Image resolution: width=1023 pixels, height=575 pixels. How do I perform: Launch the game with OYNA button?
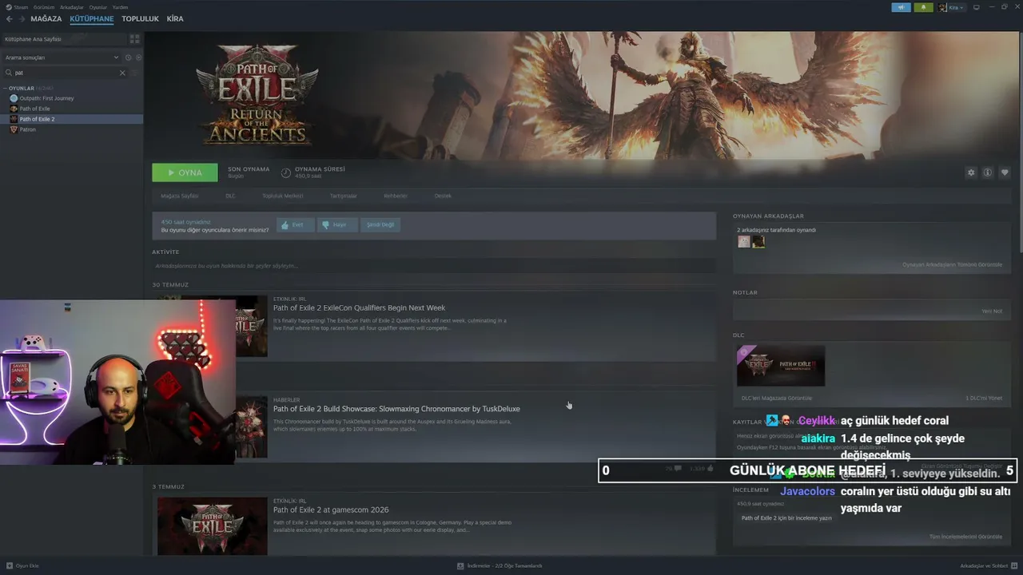tap(185, 172)
